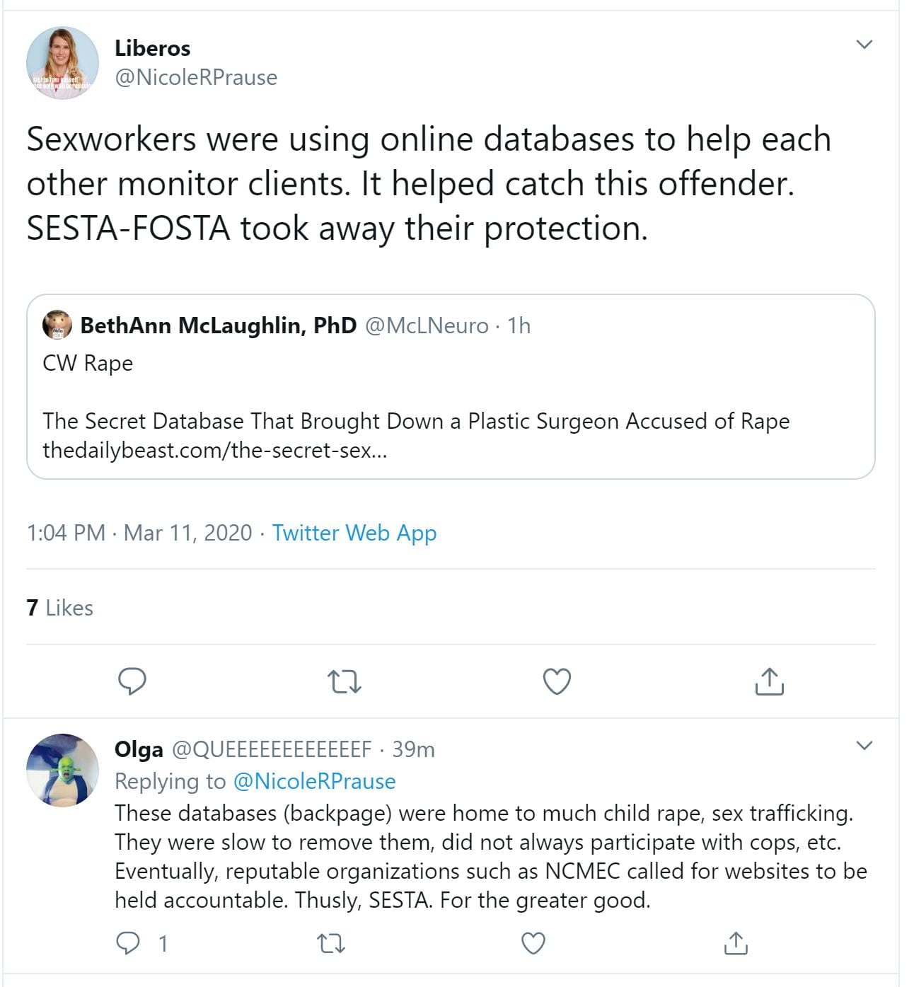Open the @NicoleRPrause mention in Olga's reply

point(314,781)
